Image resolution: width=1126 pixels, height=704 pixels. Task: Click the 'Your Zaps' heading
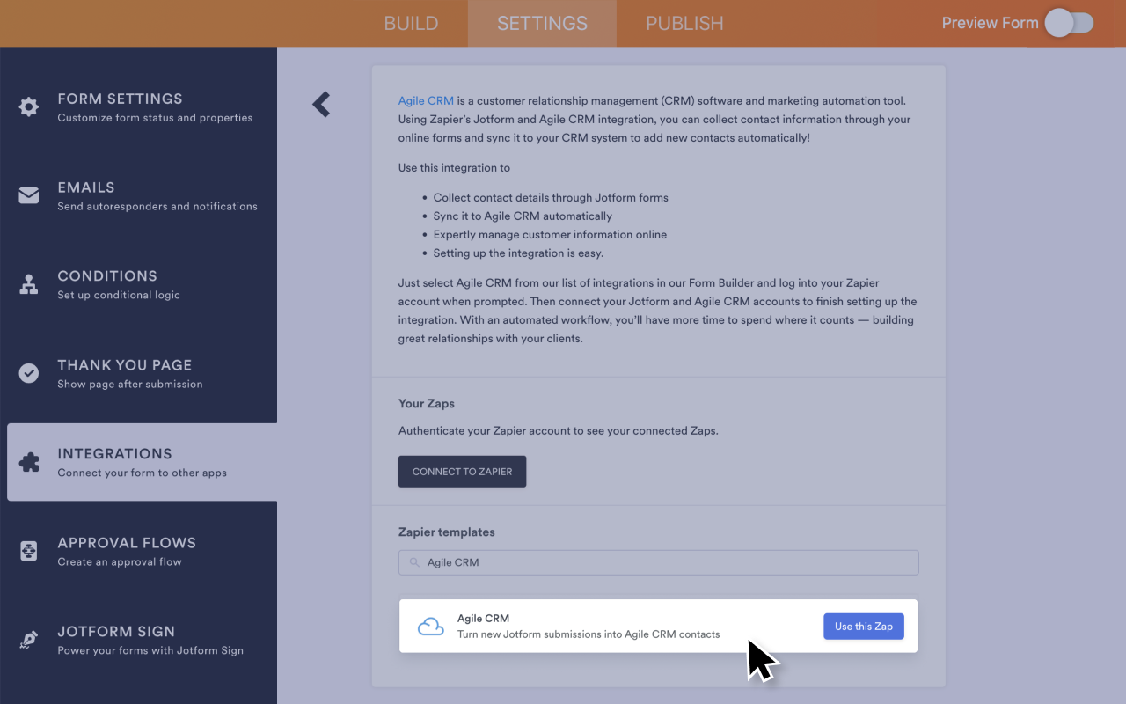[x=427, y=404]
